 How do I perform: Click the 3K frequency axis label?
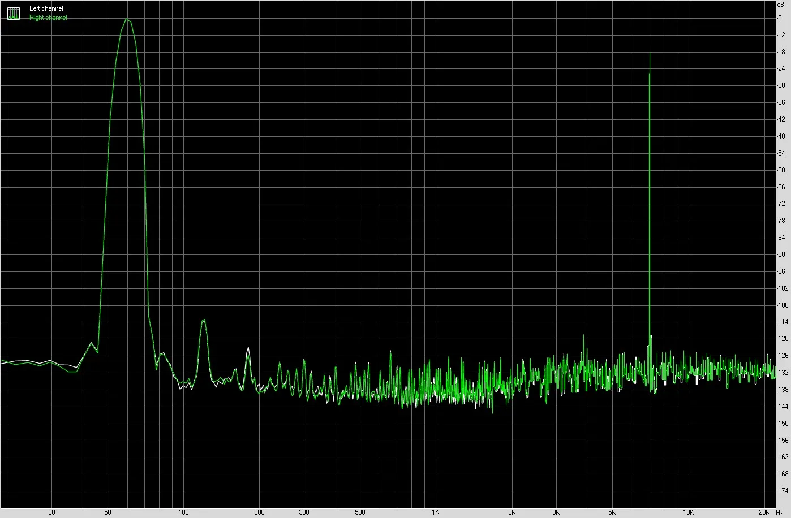click(x=556, y=512)
